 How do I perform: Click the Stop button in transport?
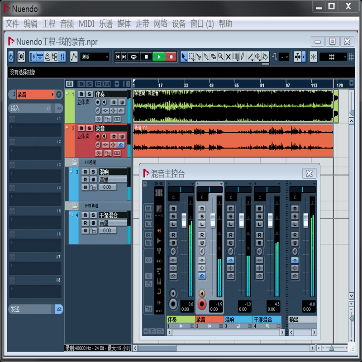(x=146, y=57)
